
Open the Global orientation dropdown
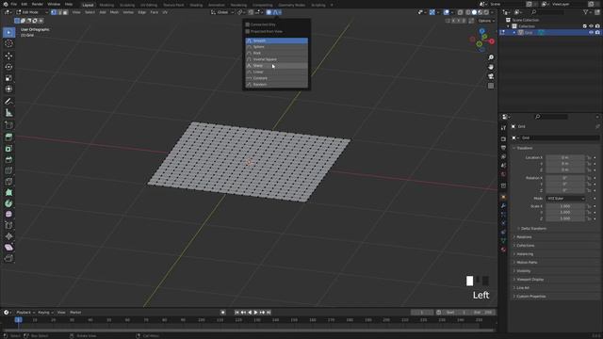pyautogui.click(x=222, y=12)
